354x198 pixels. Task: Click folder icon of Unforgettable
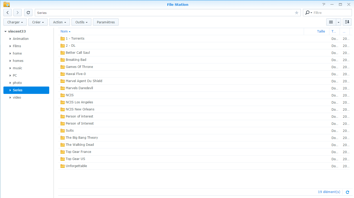point(62,166)
